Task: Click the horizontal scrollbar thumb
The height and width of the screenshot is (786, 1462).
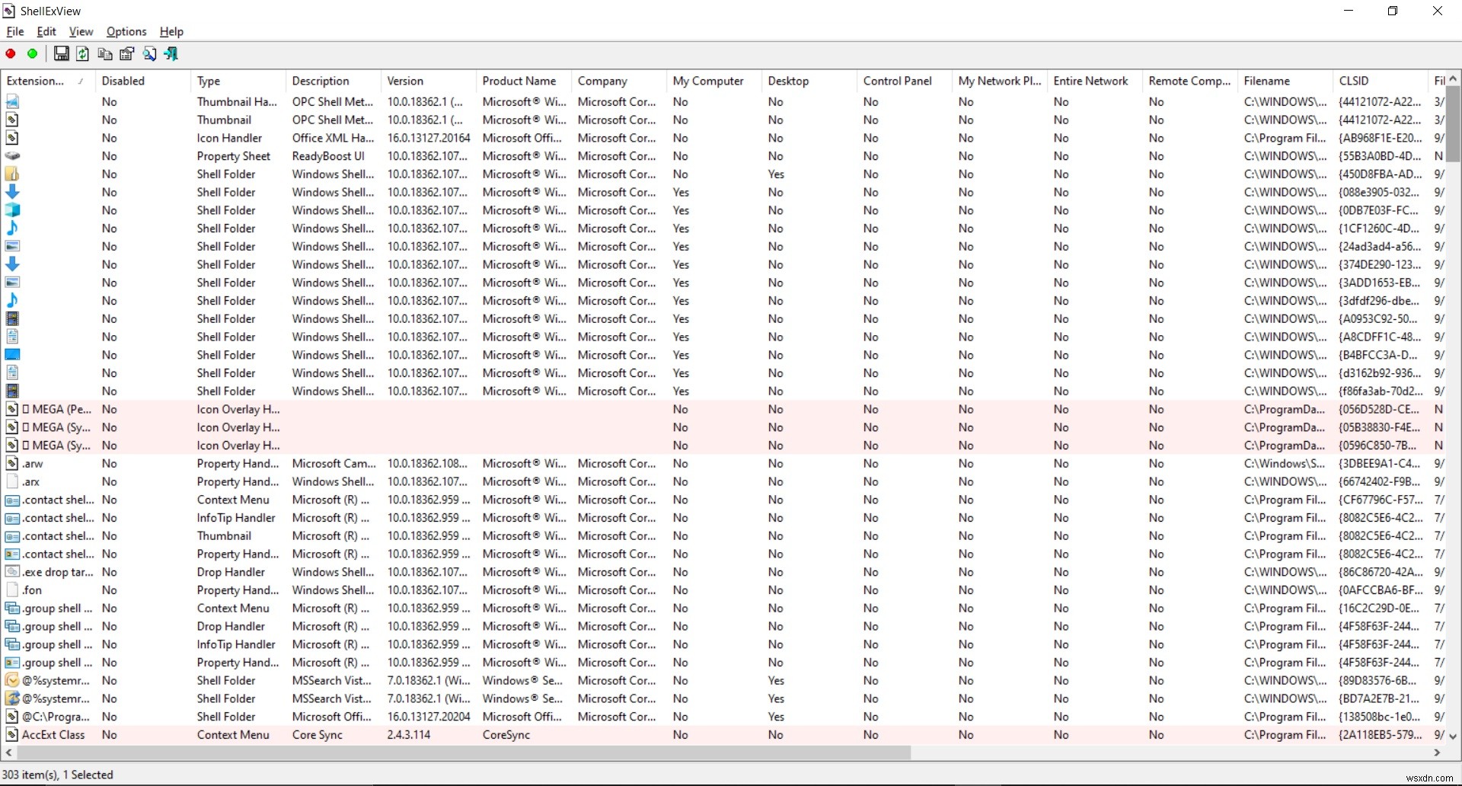Action: [463, 752]
